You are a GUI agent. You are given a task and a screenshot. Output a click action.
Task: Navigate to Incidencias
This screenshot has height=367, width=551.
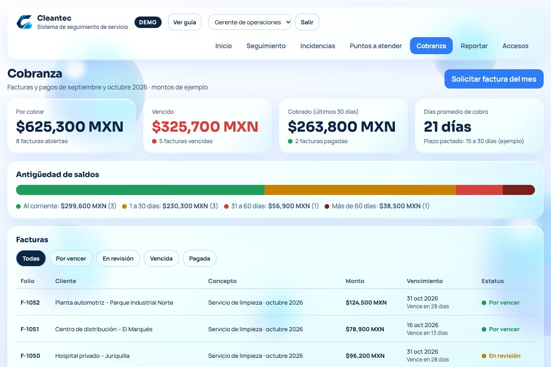click(x=318, y=46)
